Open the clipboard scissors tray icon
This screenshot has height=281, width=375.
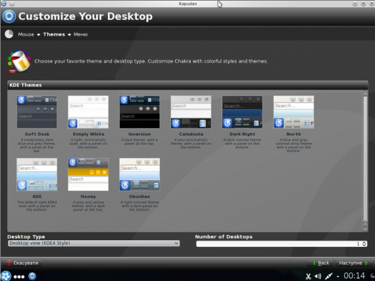(309, 276)
